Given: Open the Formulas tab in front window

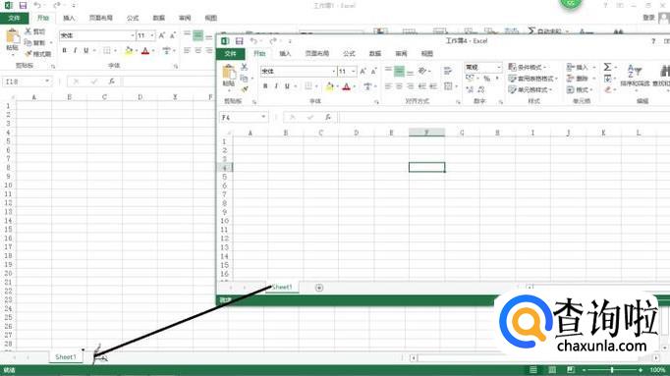Looking at the screenshot, I should pyautogui.click(x=349, y=53).
